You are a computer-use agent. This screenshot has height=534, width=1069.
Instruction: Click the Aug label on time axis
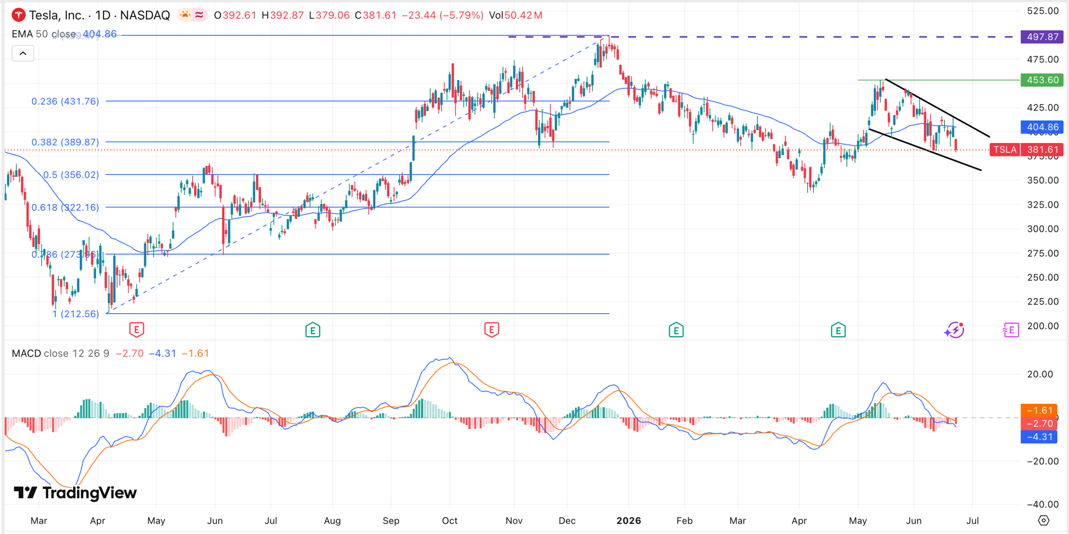point(332,521)
